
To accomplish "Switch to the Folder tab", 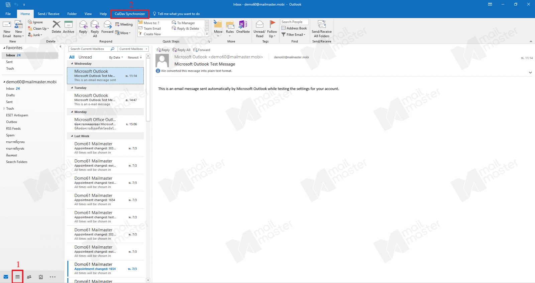I will click(x=72, y=14).
